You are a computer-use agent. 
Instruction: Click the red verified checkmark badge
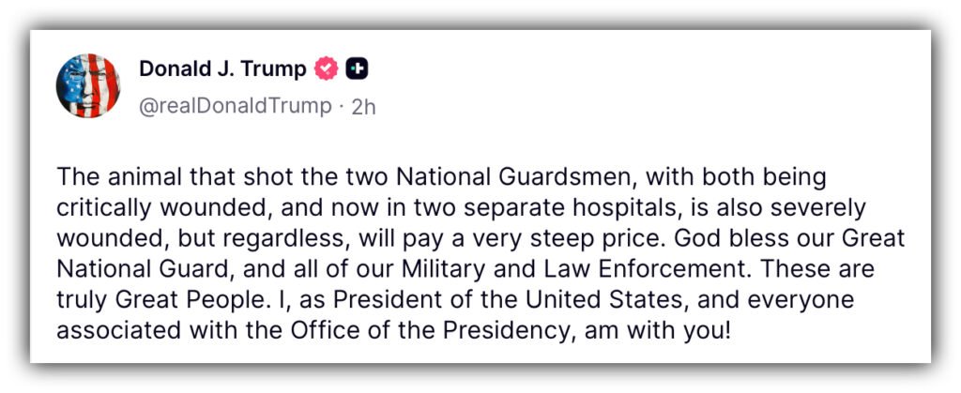coord(327,68)
